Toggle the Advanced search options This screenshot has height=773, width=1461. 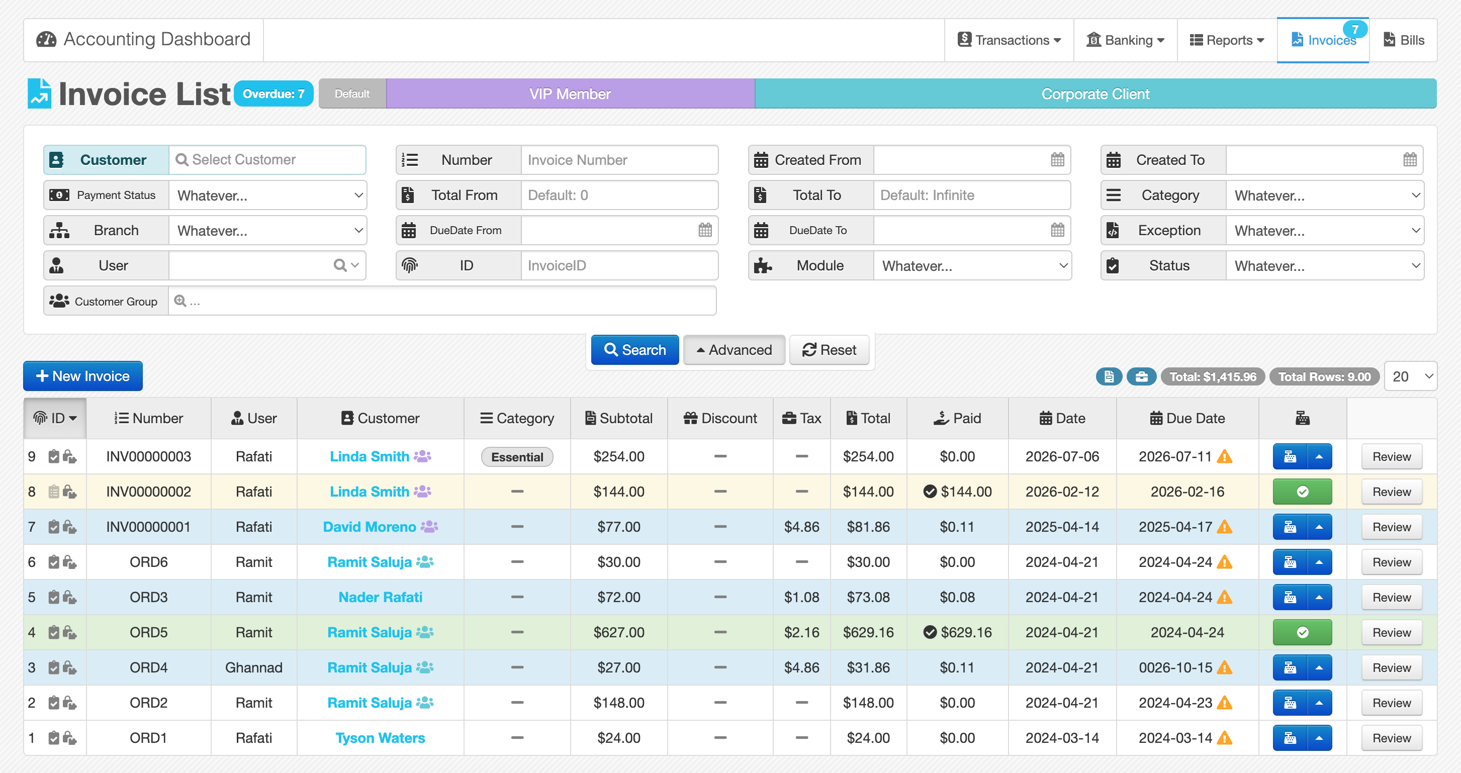click(734, 350)
